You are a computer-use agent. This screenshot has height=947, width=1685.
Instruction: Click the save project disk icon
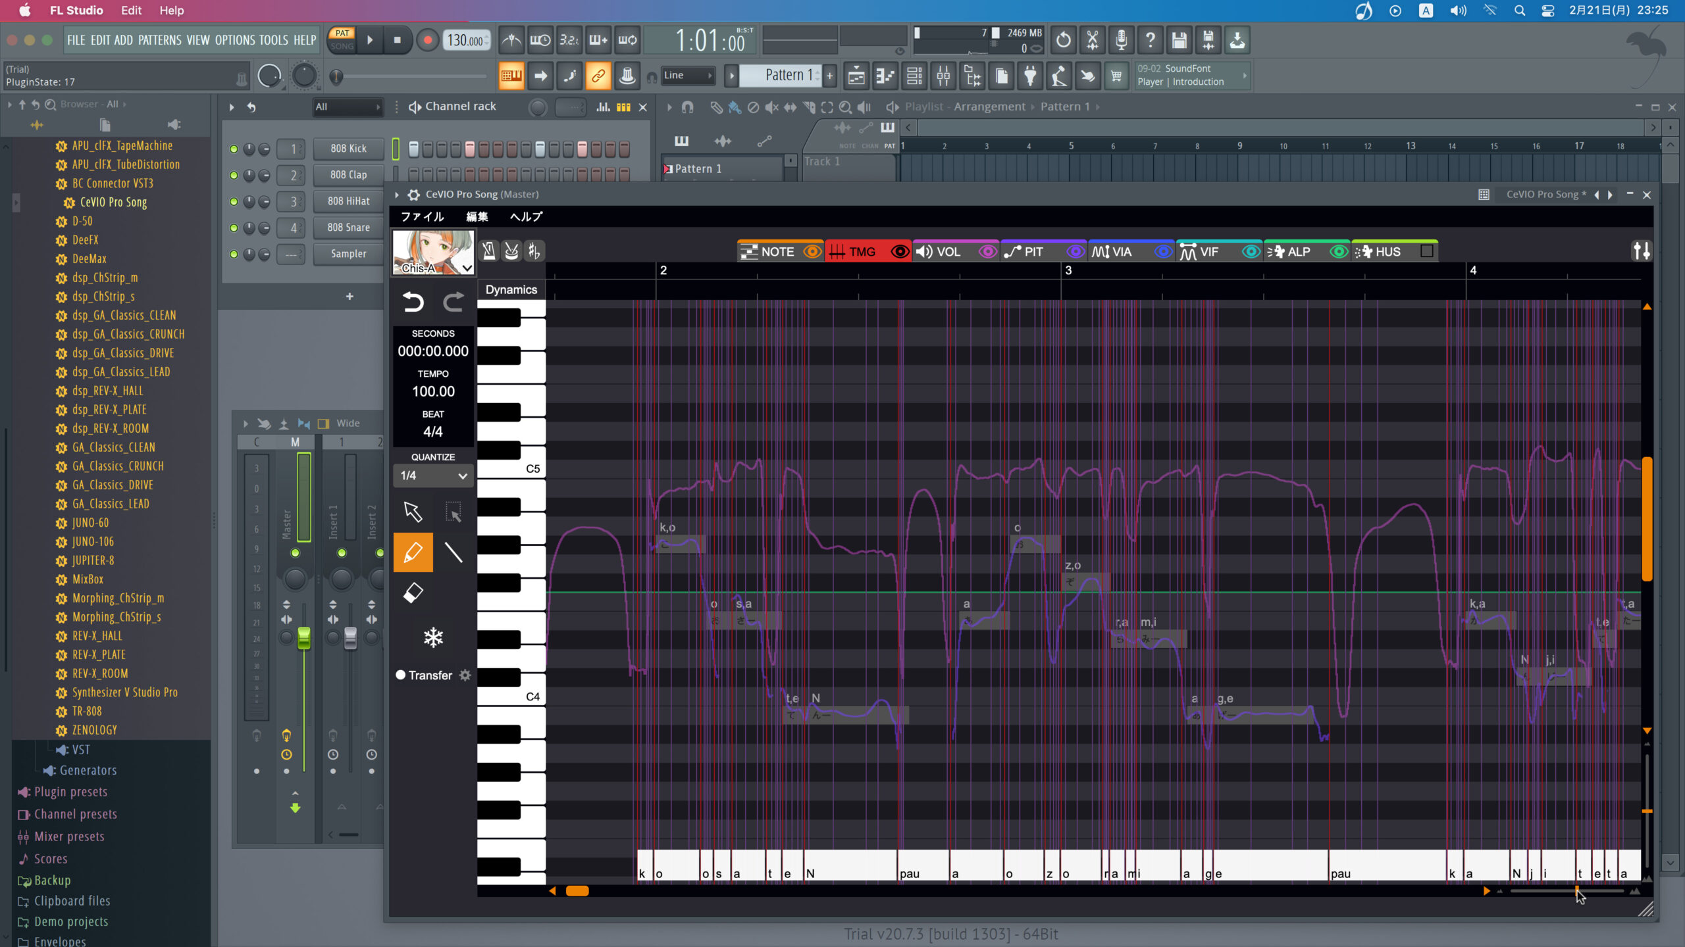1179,40
